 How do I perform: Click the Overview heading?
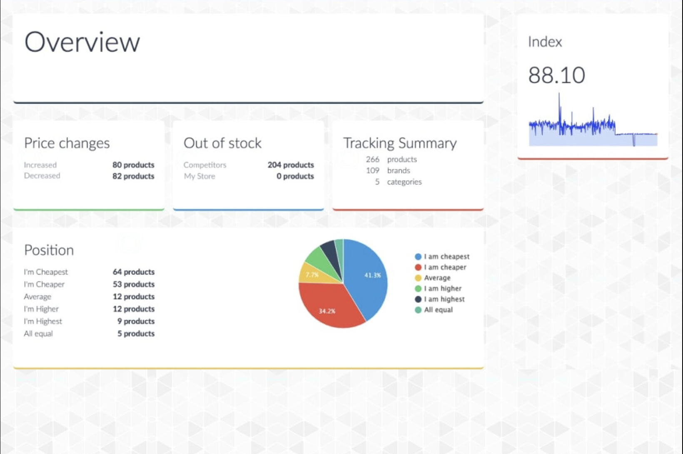pos(82,42)
